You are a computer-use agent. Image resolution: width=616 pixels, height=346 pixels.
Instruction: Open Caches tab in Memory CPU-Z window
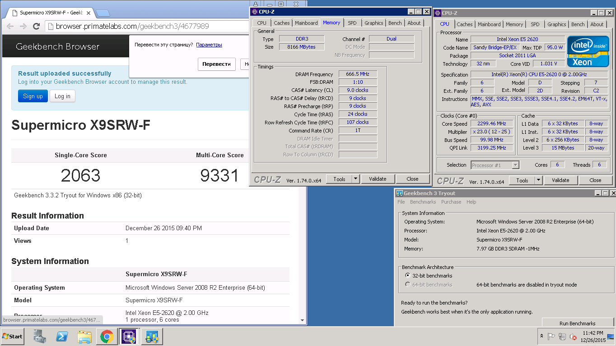[x=282, y=23]
